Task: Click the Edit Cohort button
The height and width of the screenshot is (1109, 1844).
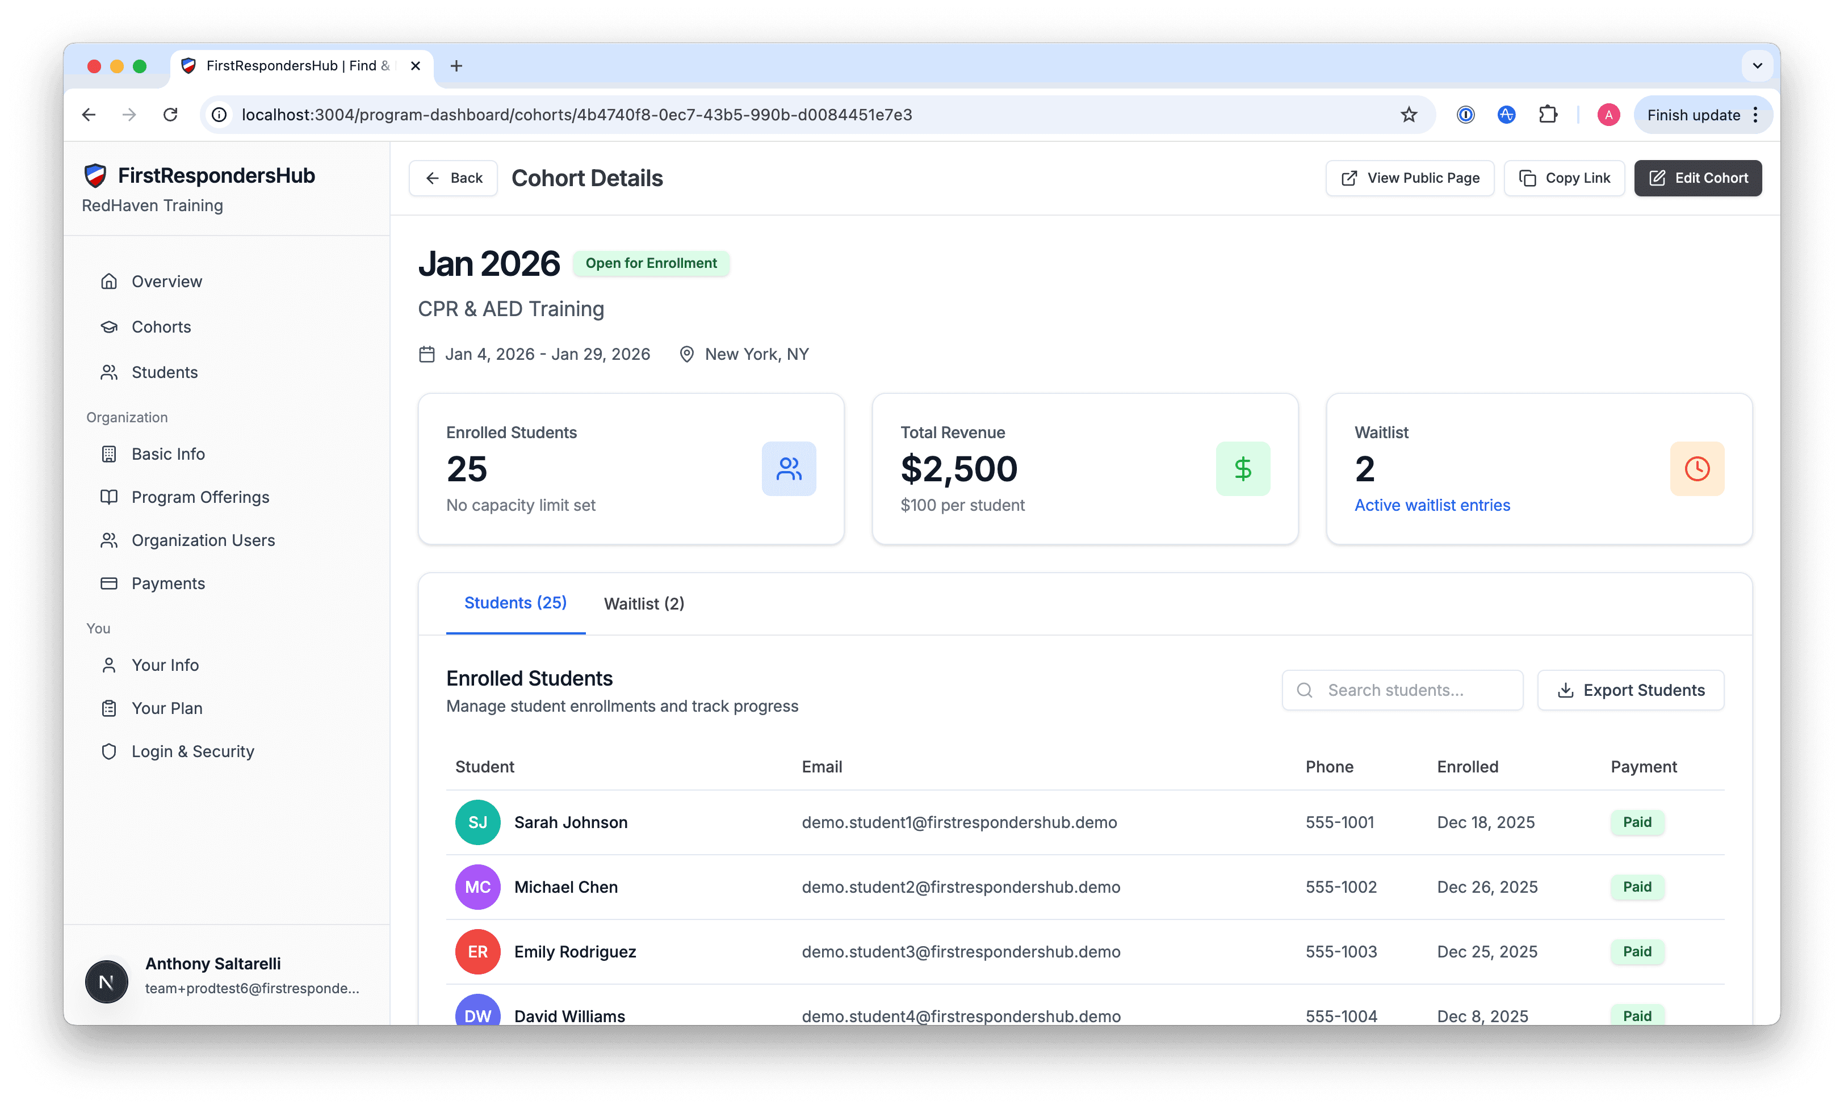Action: coord(1698,178)
